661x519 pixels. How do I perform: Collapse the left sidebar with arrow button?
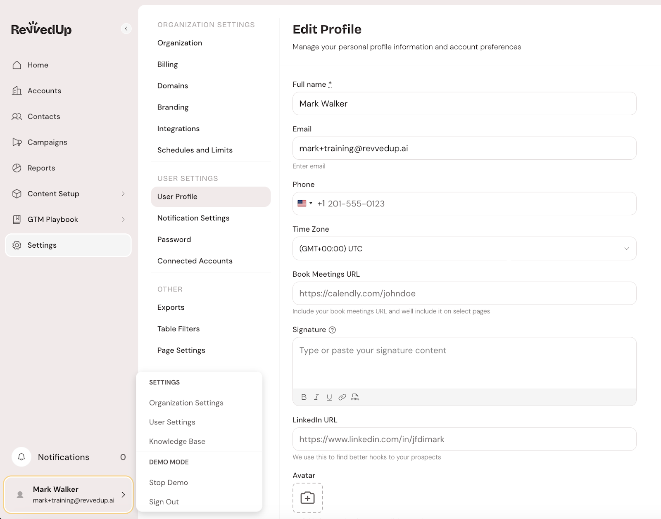tap(126, 28)
